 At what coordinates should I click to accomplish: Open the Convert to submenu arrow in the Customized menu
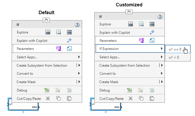pyautogui.click(x=162, y=74)
